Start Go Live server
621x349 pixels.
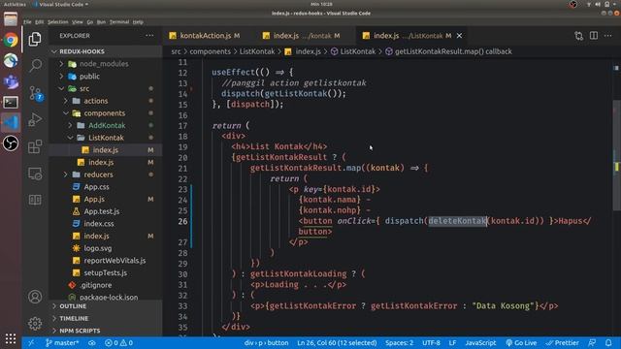tap(521, 343)
